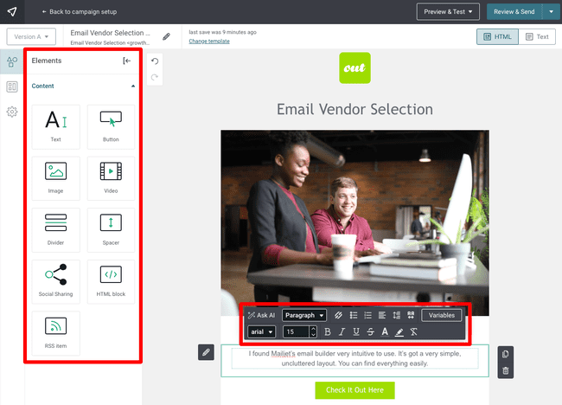Open the text highlight color picker
Viewport: 562px width, 405px height.
click(x=399, y=331)
